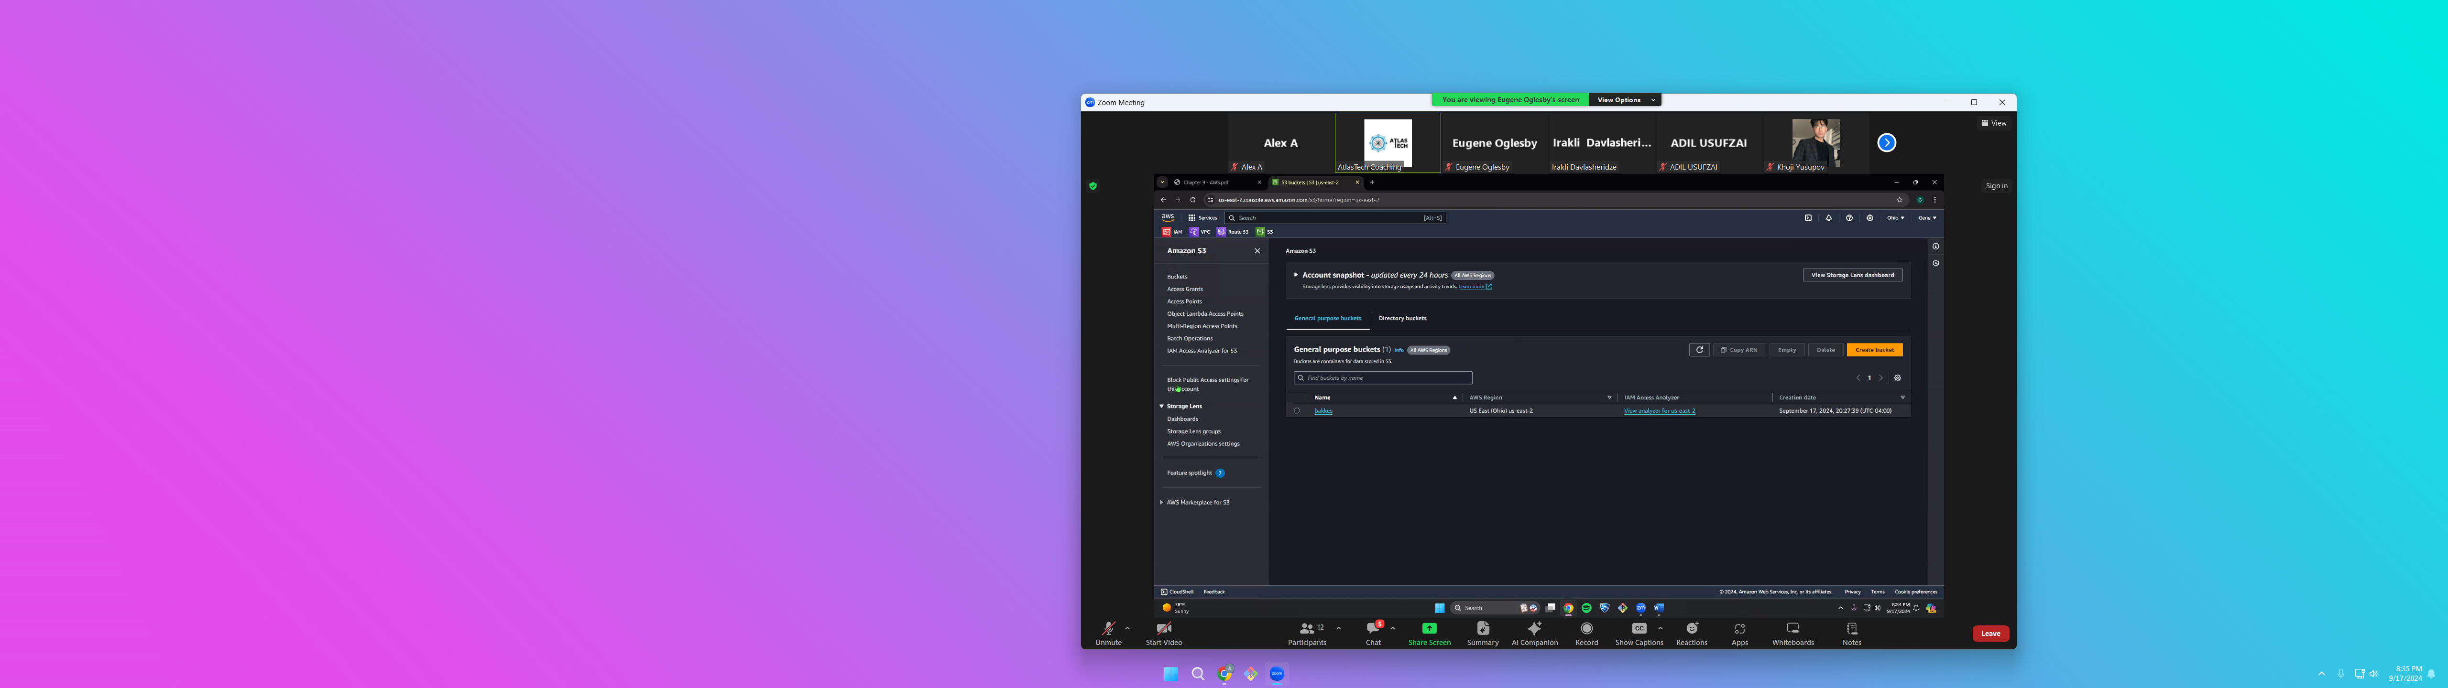This screenshot has height=688, width=2448.
Task: Open the meeting Notes icon
Action: point(1851,629)
